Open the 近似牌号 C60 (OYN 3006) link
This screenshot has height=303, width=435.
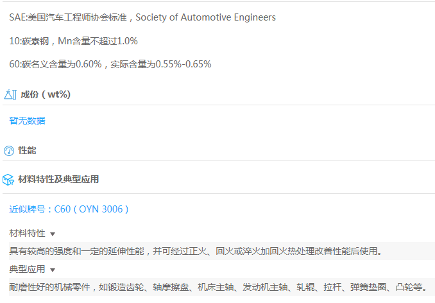[x=69, y=209]
